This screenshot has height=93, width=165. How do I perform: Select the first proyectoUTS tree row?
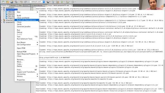(x=10, y=8)
